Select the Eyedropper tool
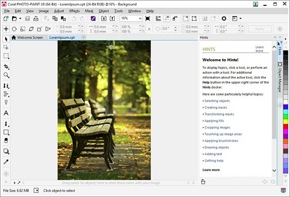Image resolution: width=290 pixels, height=197 pixels. [6, 162]
